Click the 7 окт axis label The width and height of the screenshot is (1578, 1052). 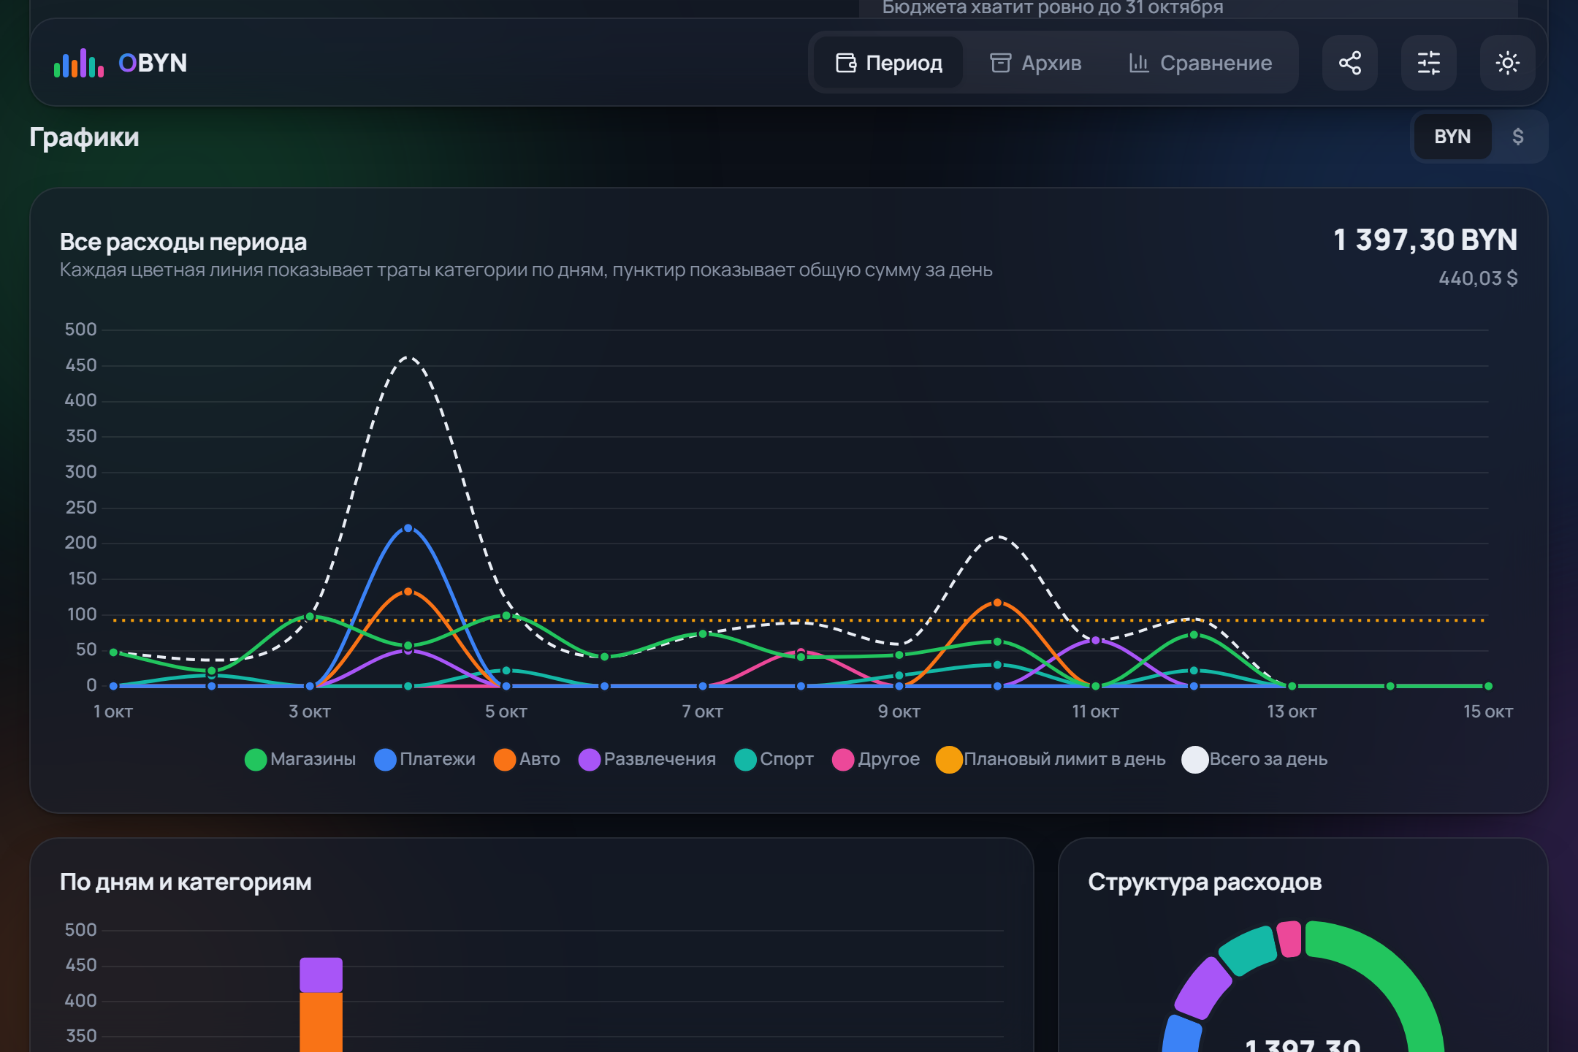(x=702, y=712)
